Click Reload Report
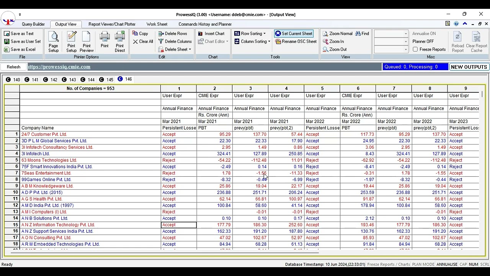 (457, 42)
